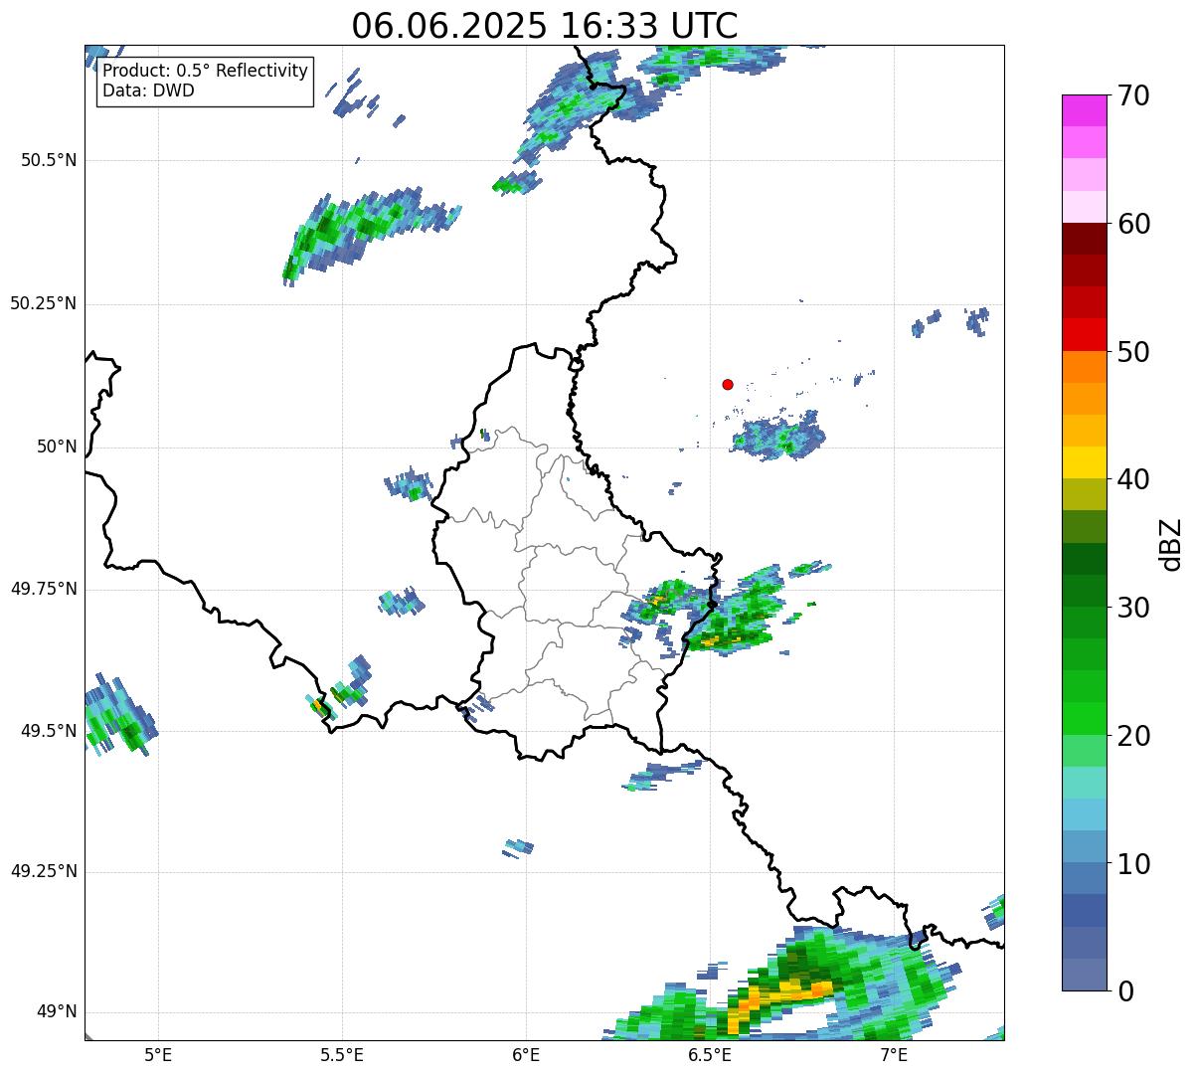Image resolution: width=1195 pixels, height=1075 pixels.
Task: Click the '49.75°N' latitude label
Action: coord(44,589)
